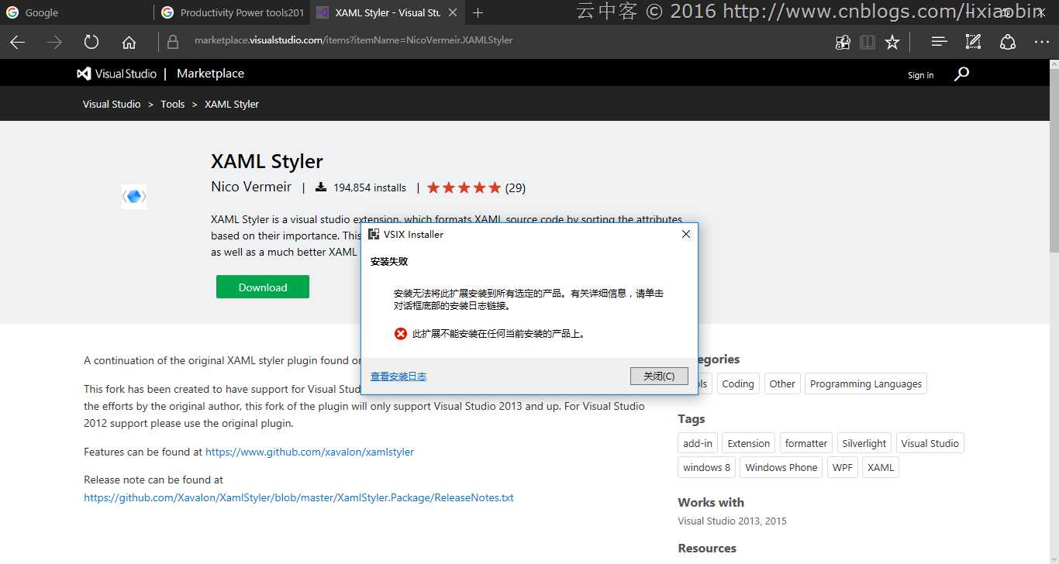Screen dimensions: 1059x564
Task: Open the browser more options ellipsis
Action: click(x=1041, y=43)
